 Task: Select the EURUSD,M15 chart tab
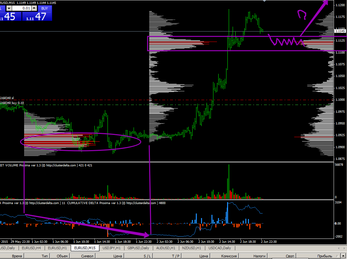click(x=85, y=248)
